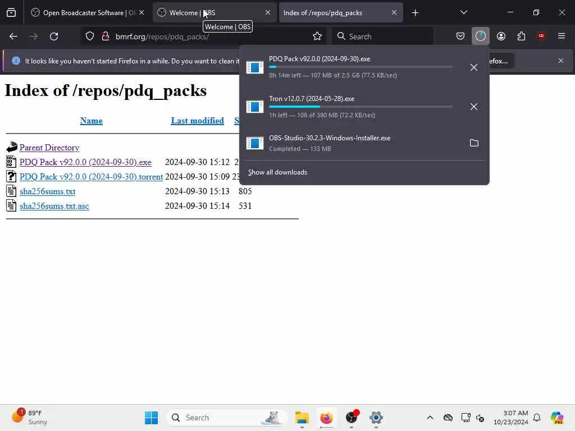The width and height of the screenshot is (575, 431).
Task: Click the OneDrive cloud tray icon
Action: (x=448, y=418)
